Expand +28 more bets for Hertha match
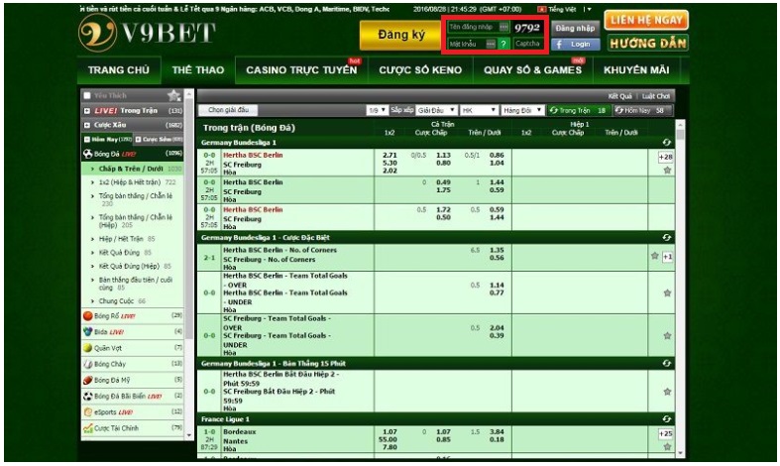The image size is (780, 466). tap(666, 157)
